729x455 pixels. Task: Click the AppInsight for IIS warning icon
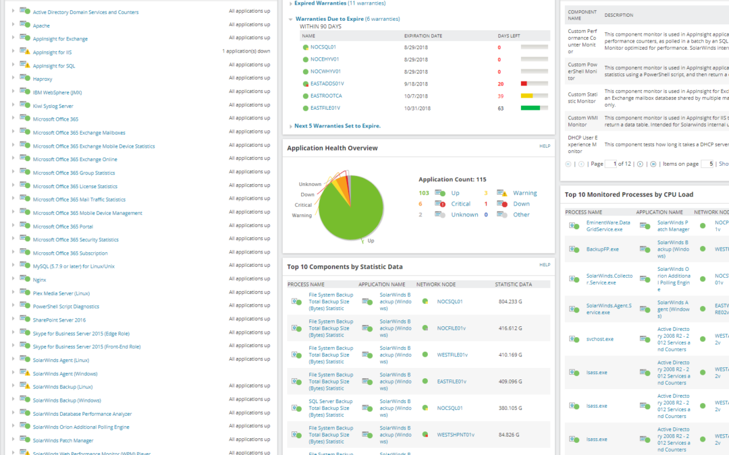25,51
